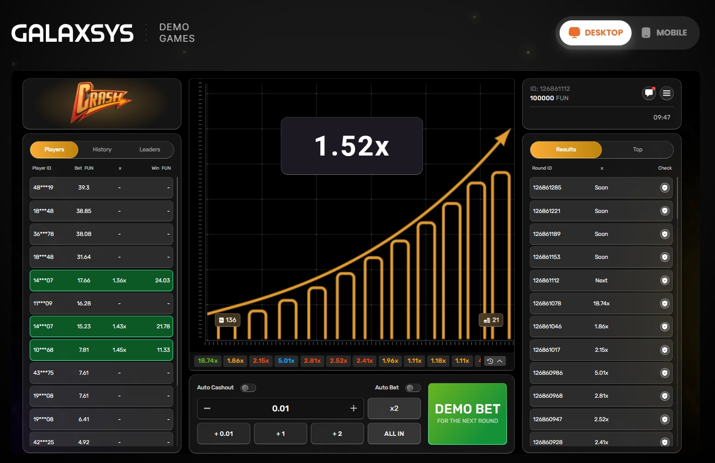Click the bets count badge showing 21
This screenshot has height=463, width=715.
pos(491,320)
